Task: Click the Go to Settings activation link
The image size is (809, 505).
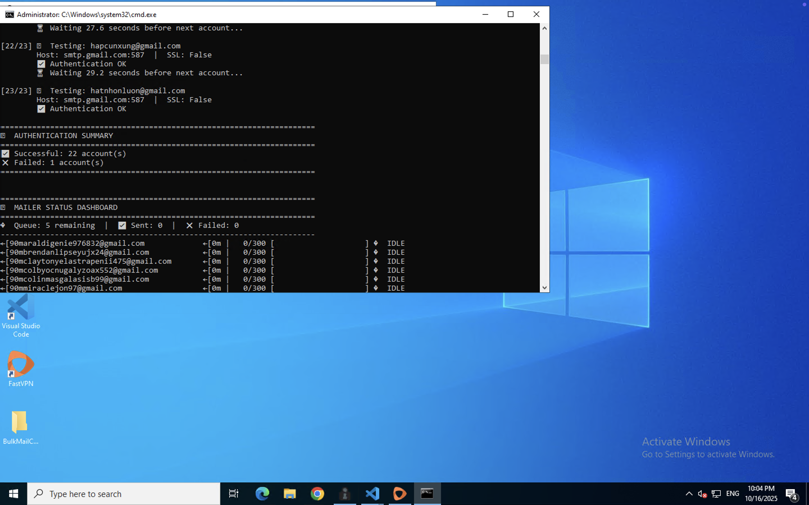Action: coord(708,454)
